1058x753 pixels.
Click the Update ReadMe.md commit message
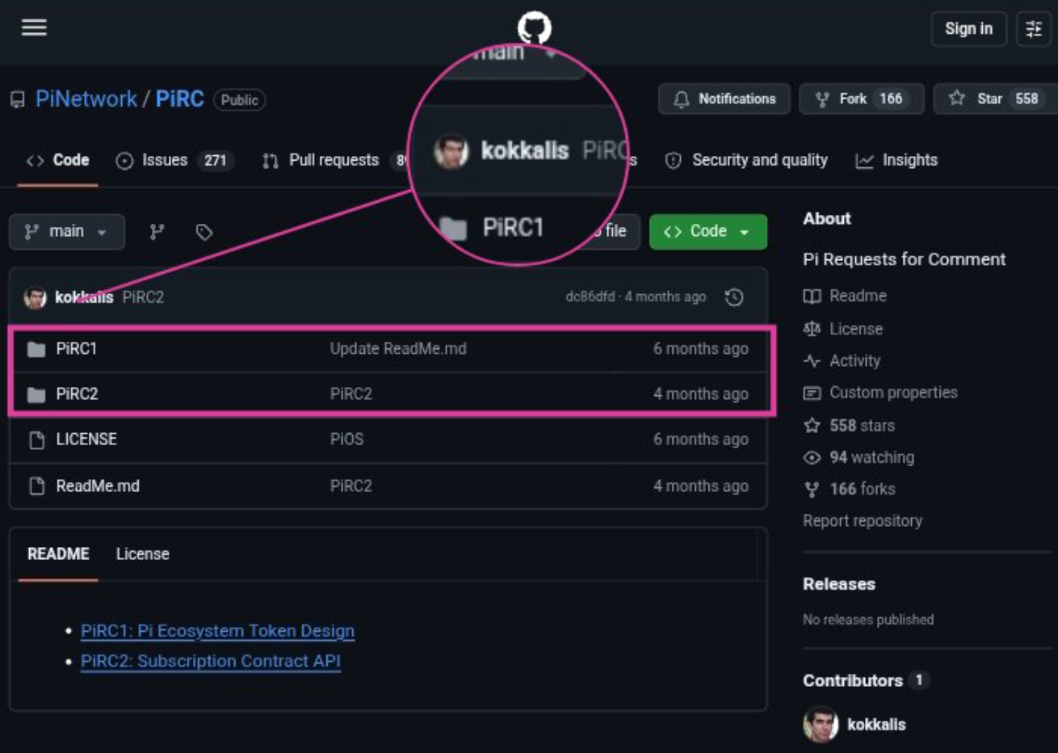[x=398, y=348]
